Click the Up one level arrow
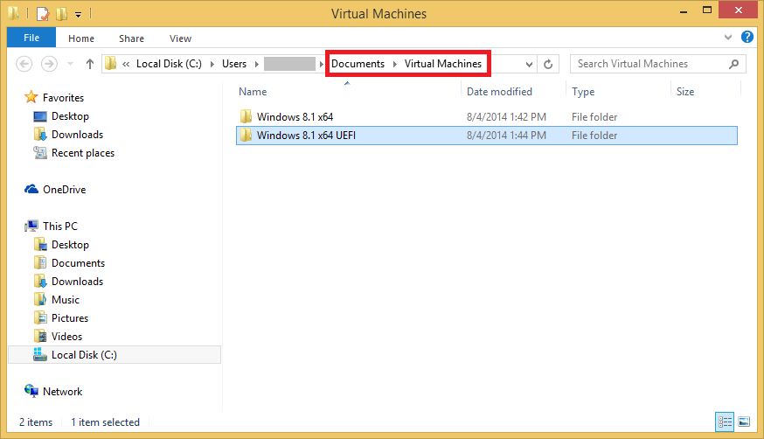Viewport: 764px width, 439px height. point(90,64)
